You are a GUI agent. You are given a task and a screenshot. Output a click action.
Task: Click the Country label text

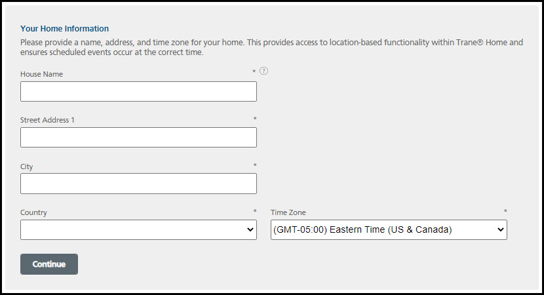pos(33,212)
